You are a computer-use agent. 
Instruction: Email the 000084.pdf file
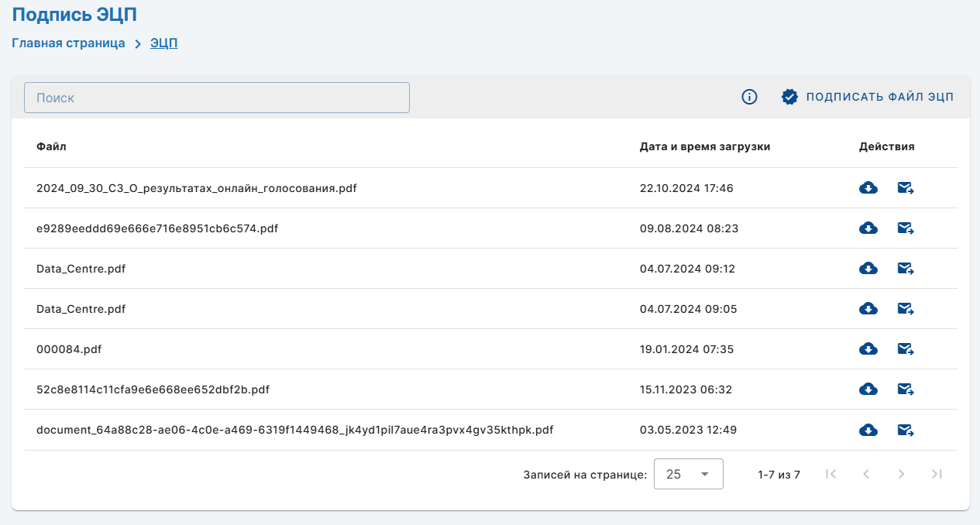(x=906, y=349)
